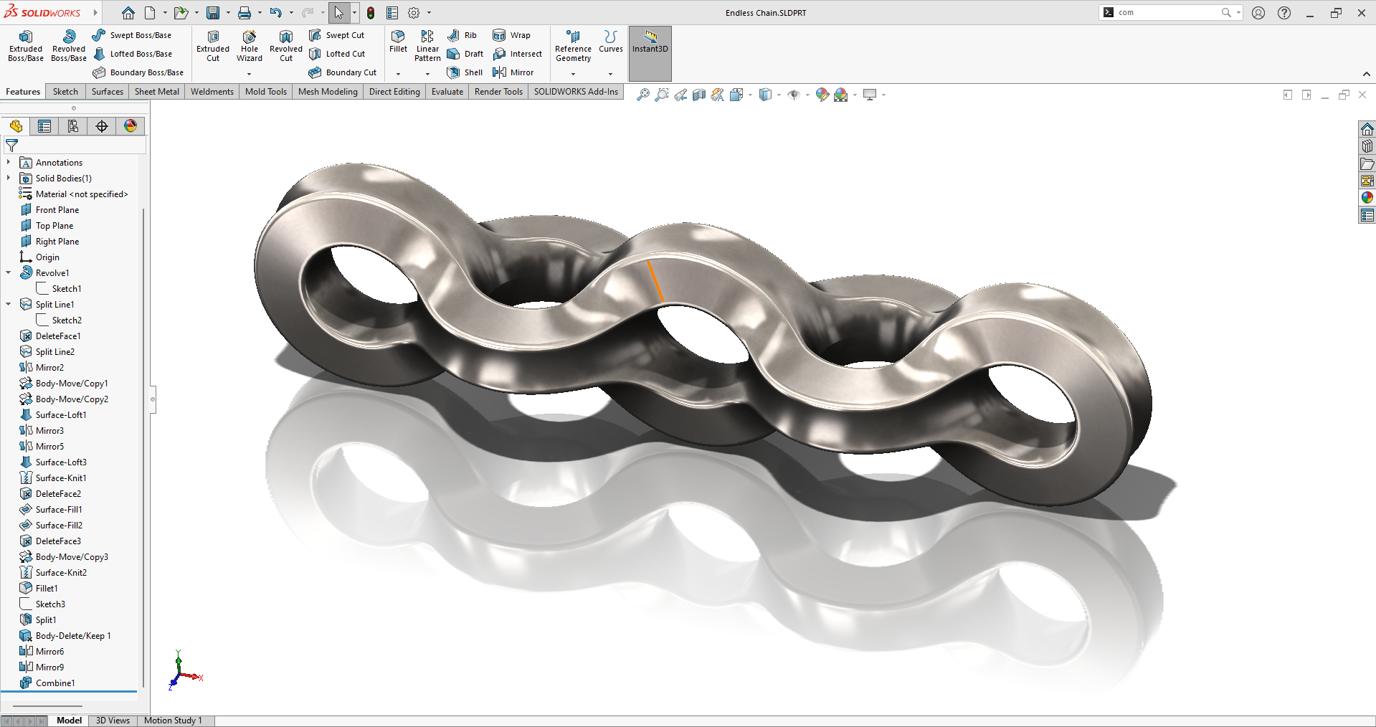Switch to the Surfaces tab
This screenshot has height=727, width=1376.
pos(108,92)
